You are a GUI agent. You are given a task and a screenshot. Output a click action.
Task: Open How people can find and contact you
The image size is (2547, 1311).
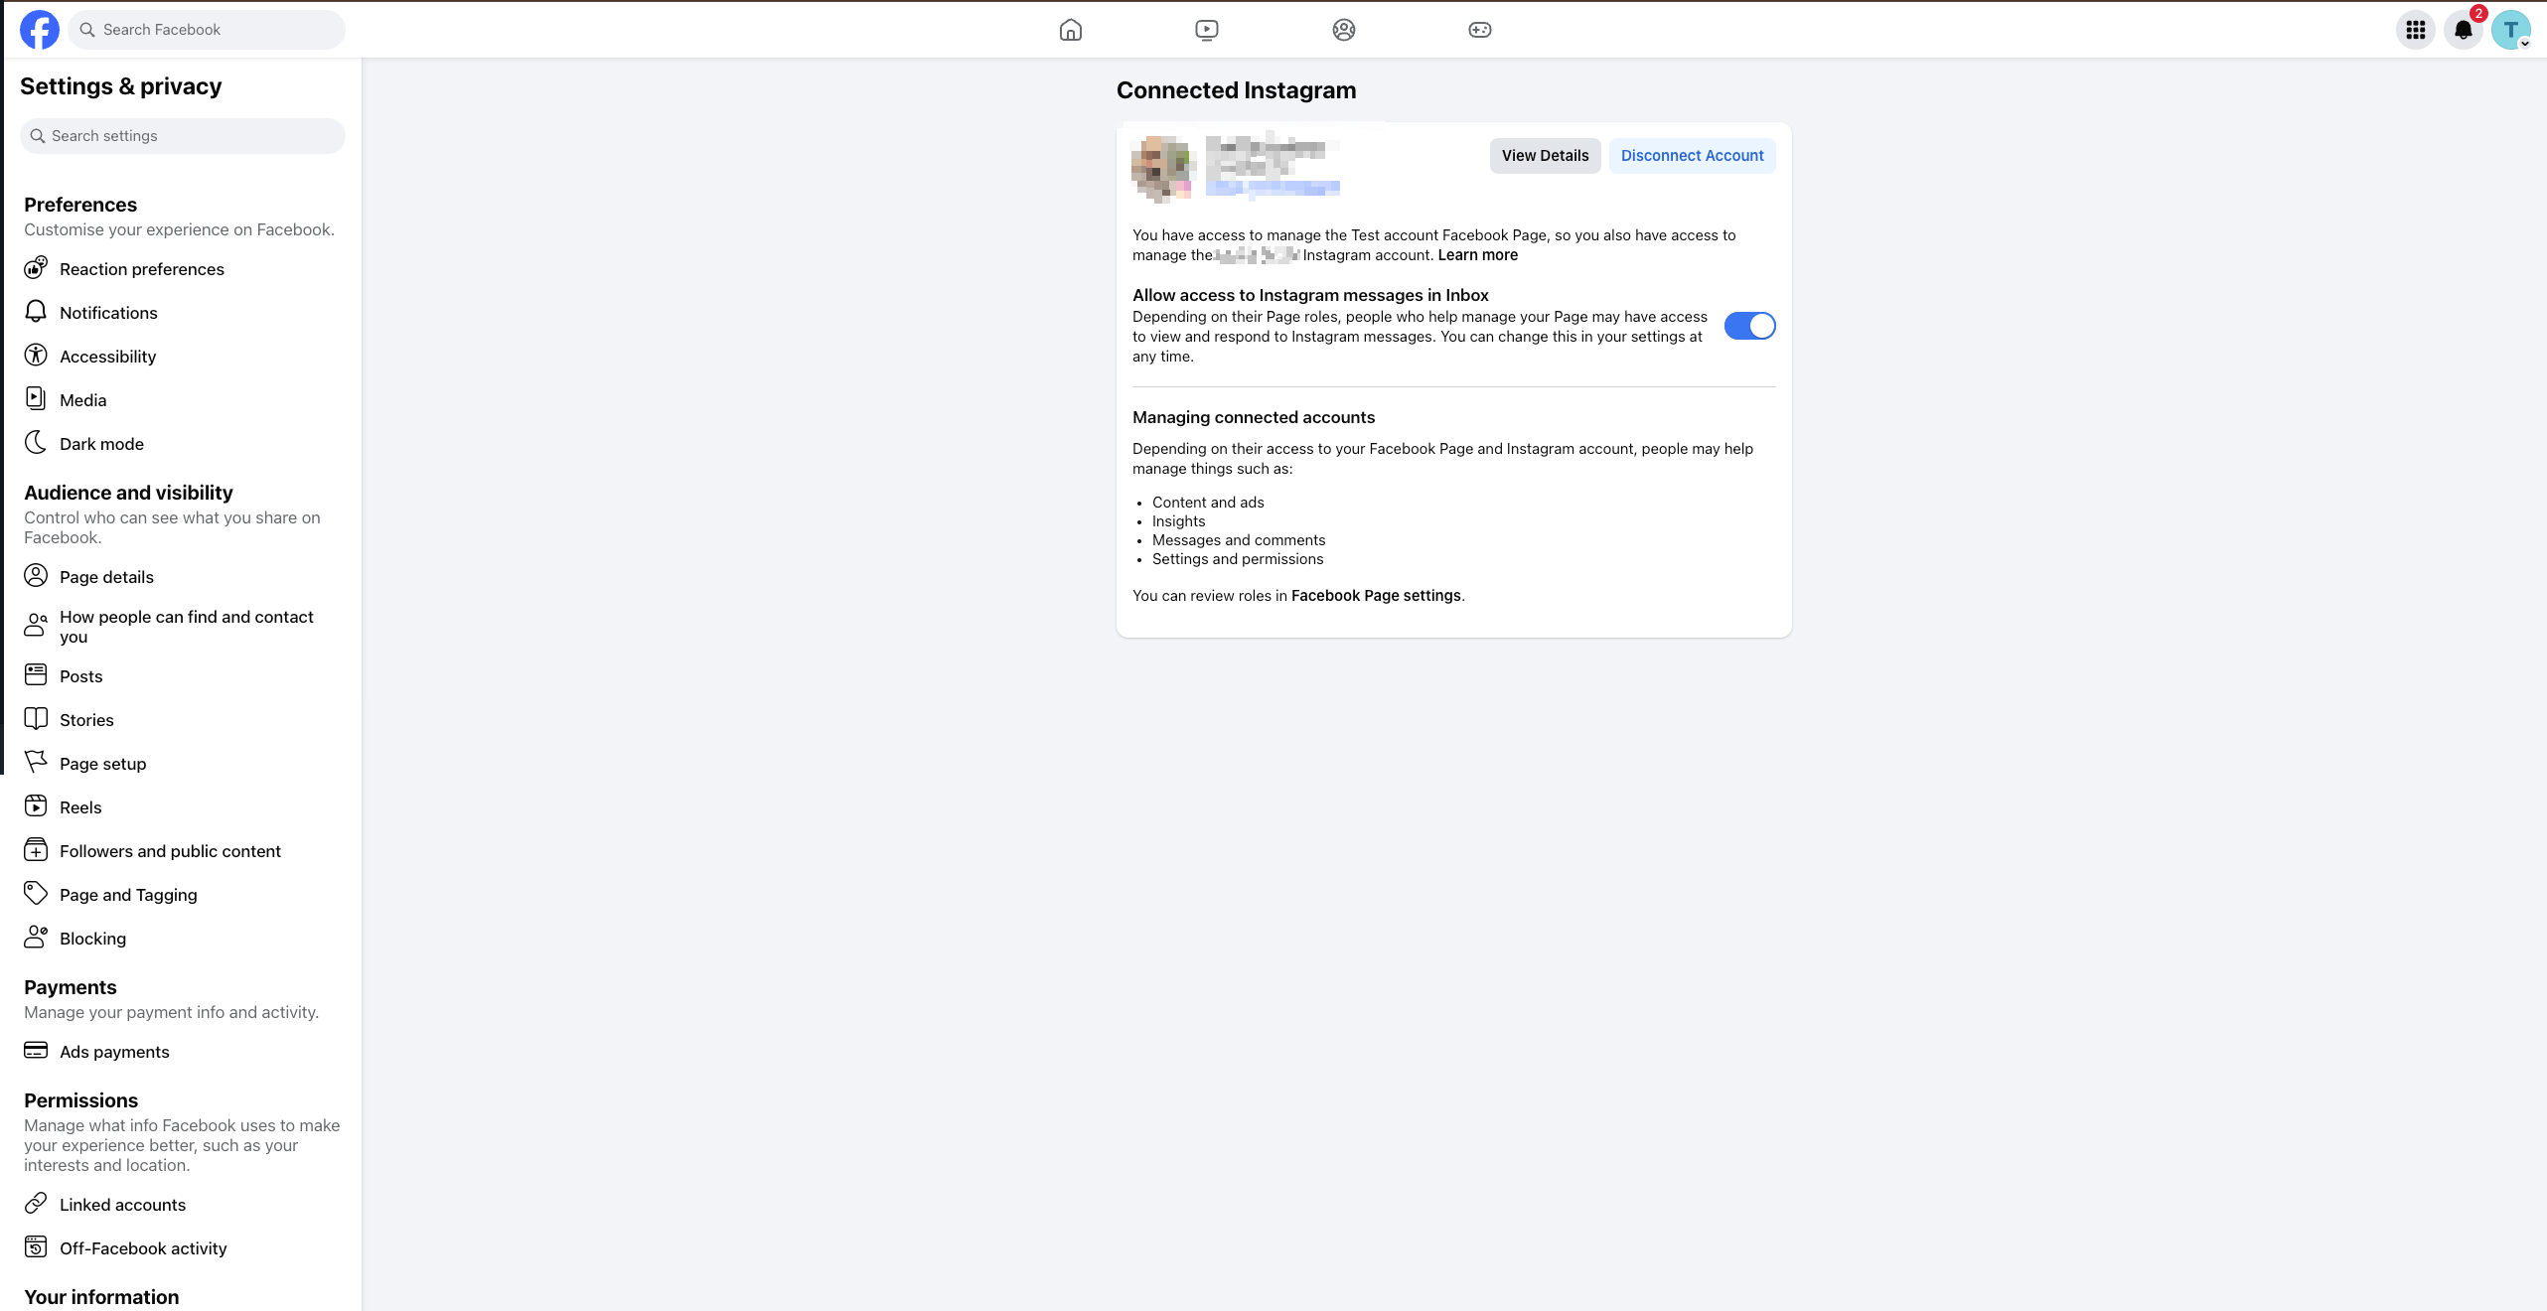click(183, 627)
